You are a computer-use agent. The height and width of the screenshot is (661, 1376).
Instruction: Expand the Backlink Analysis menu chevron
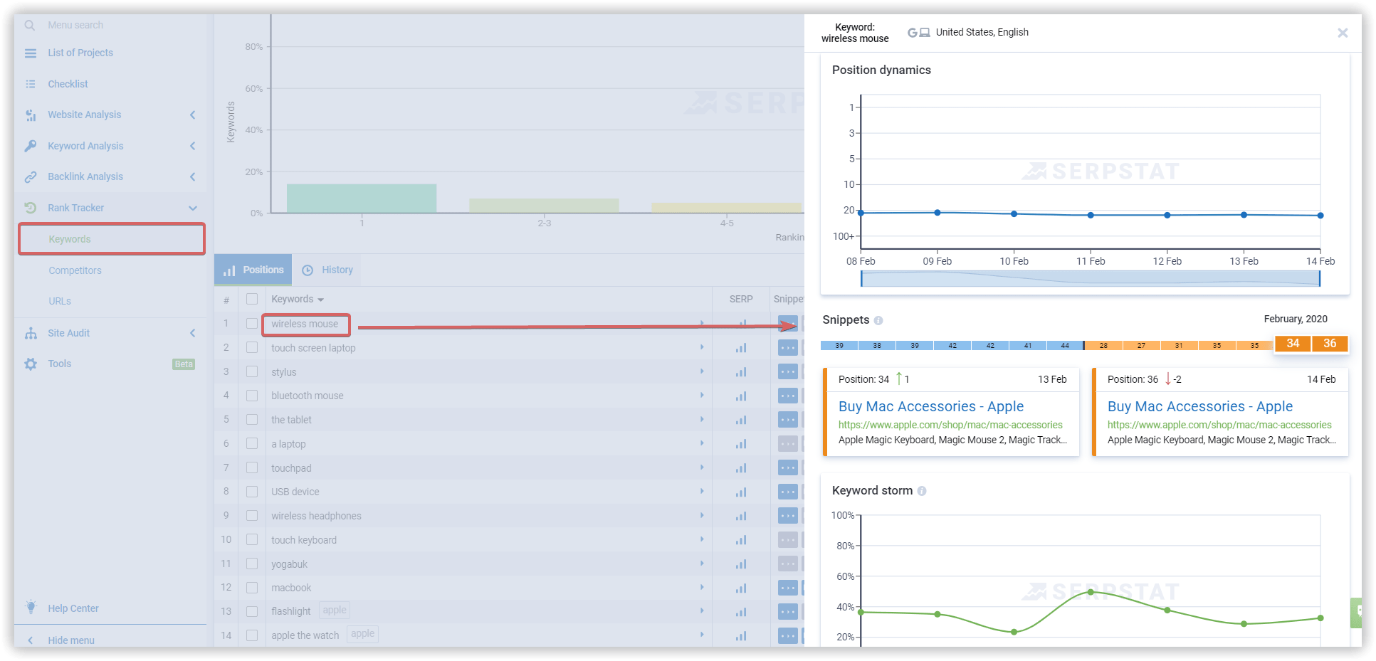tap(192, 177)
